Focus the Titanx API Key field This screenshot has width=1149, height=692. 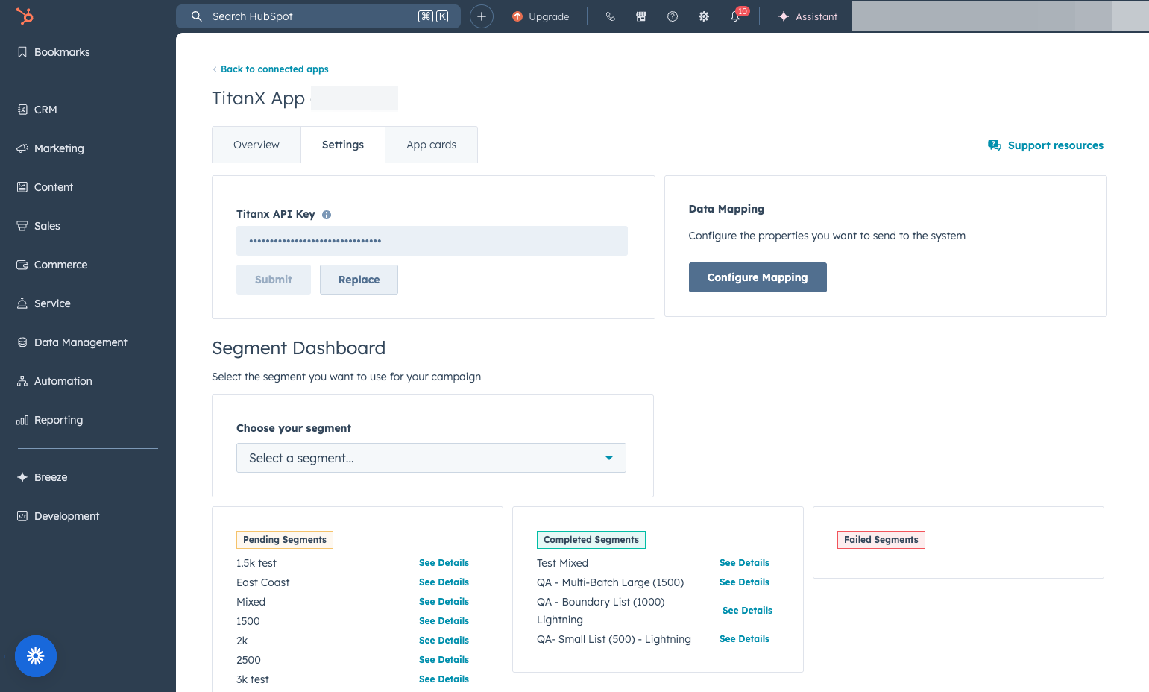pyautogui.click(x=432, y=241)
